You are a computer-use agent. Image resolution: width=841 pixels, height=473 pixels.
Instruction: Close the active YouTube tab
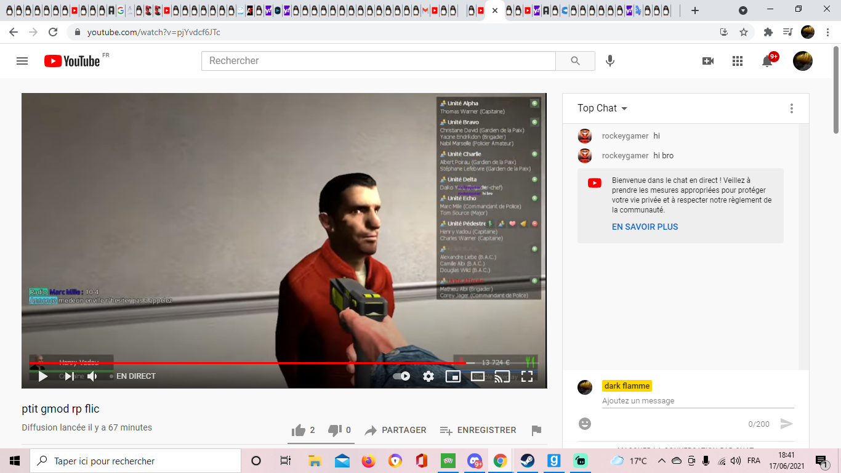[495, 10]
